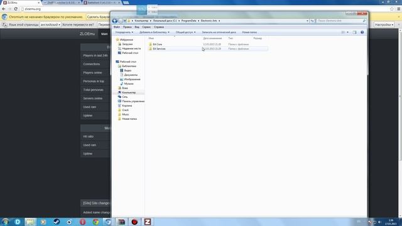Select Избранное in navigation pane
Image resolution: width=402 pixels, height=226 pixels.
click(x=126, y=40)
